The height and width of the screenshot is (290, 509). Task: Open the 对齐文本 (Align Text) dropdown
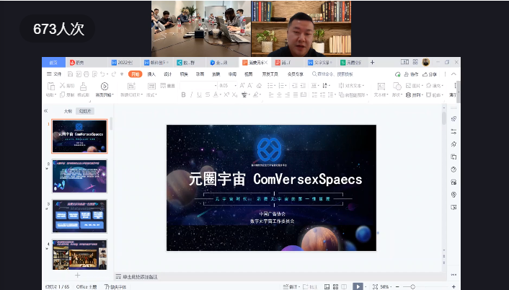tap(352, 86)
